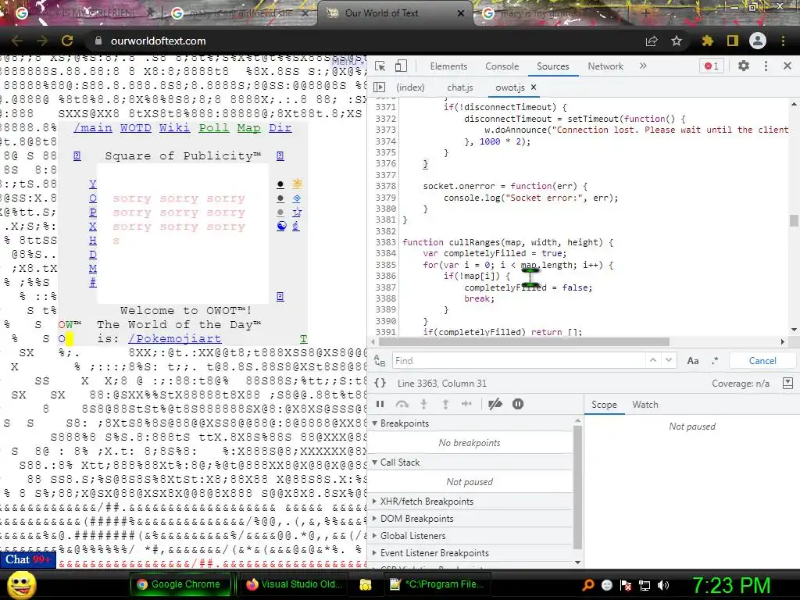Follow the WOTD link
The height and width of the screenshot is (600, 800).
click(136, 127)
